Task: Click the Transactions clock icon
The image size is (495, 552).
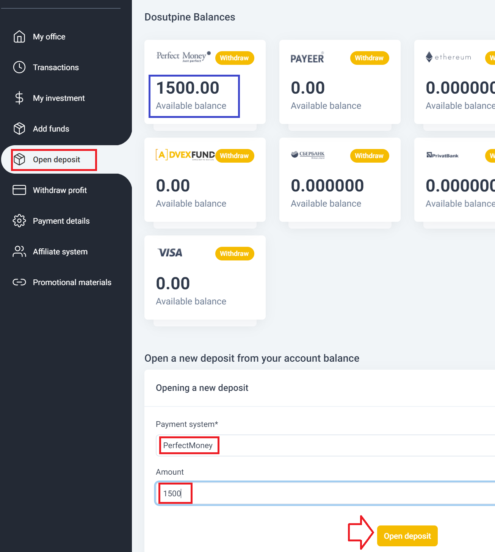Action: [19, 67]
